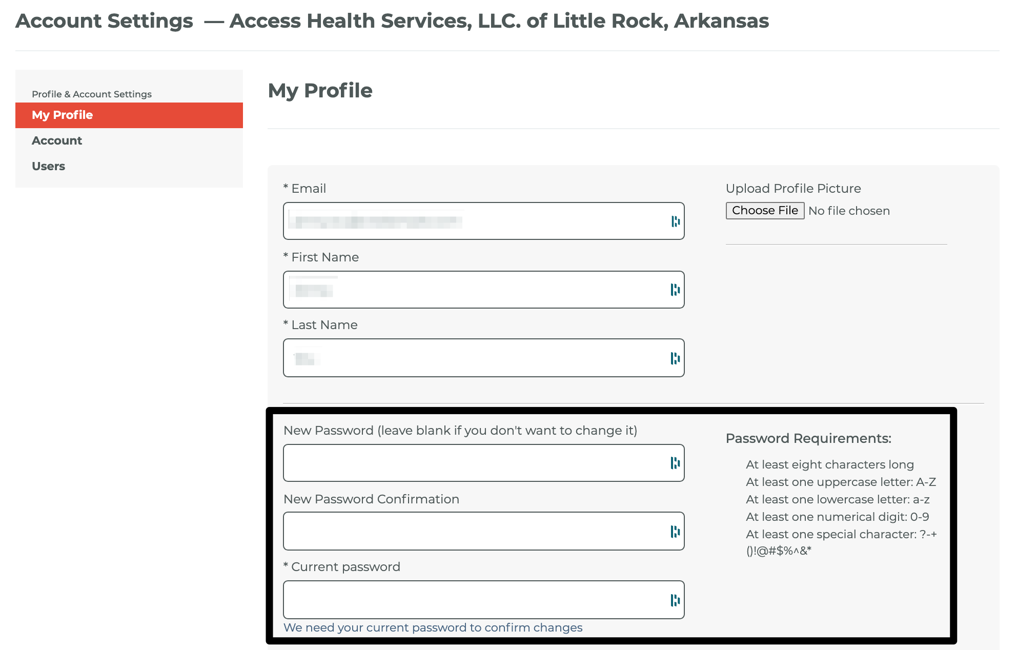
Task: Click the 'My Profile' page heading
Action: click(x=320, y=91)
